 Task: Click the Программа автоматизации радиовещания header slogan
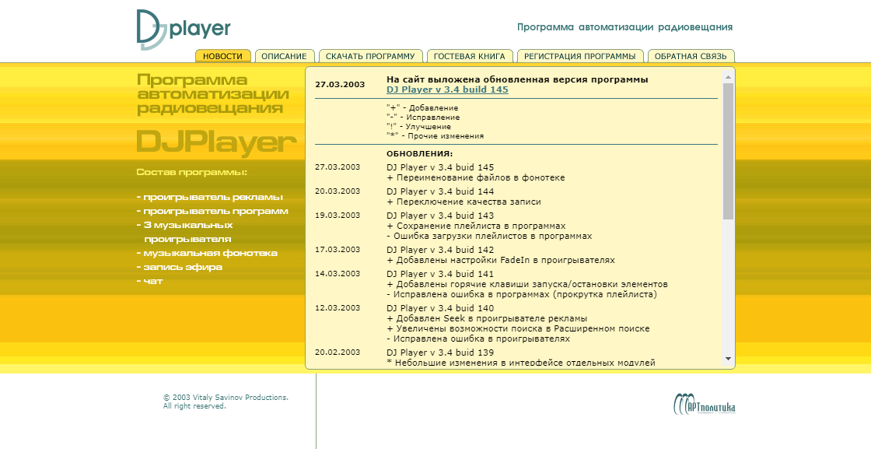point(625,27)
